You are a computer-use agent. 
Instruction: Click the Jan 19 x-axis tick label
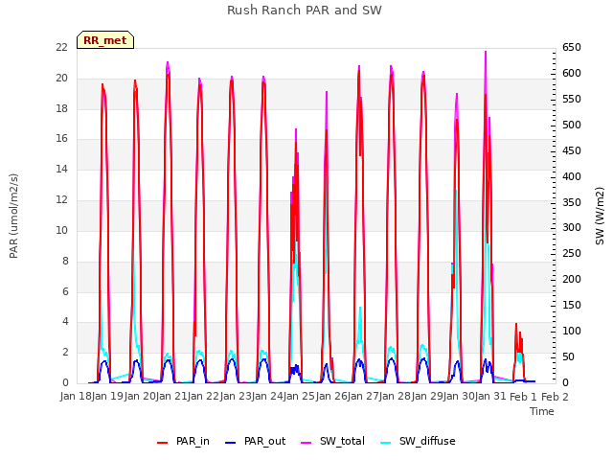(x=107, y=397)
